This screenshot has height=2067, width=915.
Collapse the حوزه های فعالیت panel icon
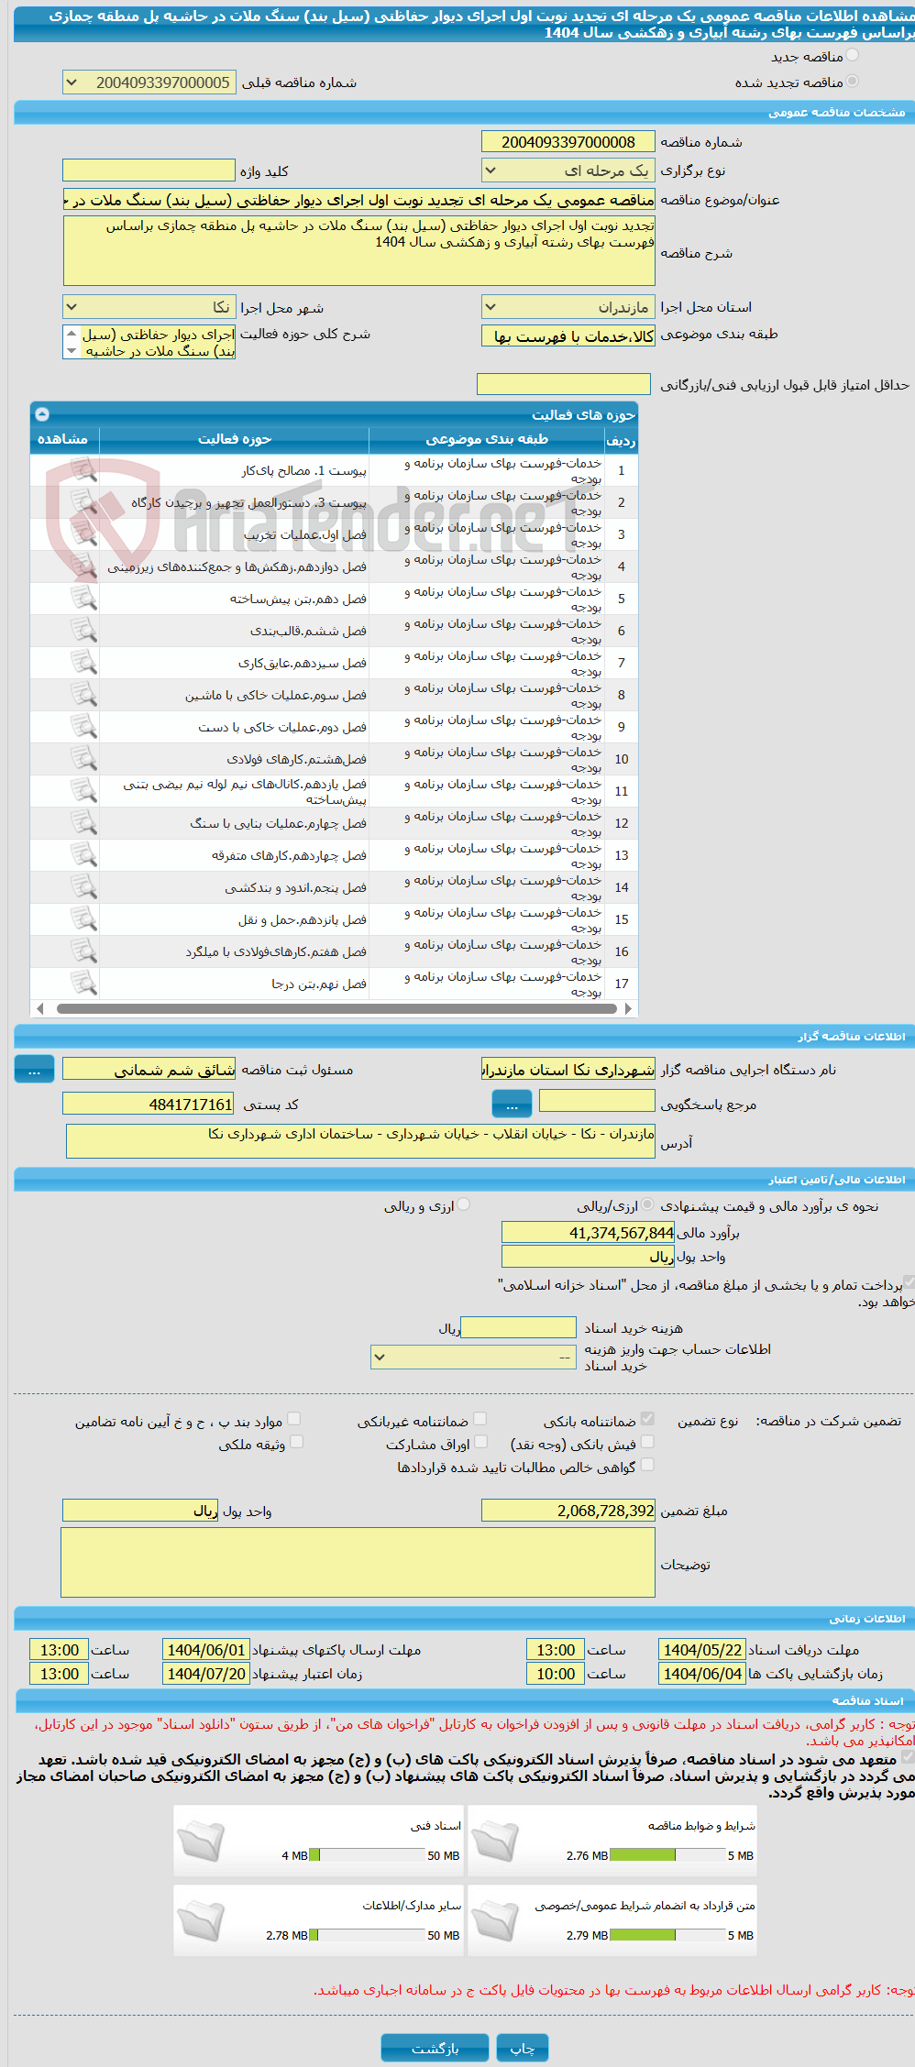pyautogui.click(x=42, y=414)
